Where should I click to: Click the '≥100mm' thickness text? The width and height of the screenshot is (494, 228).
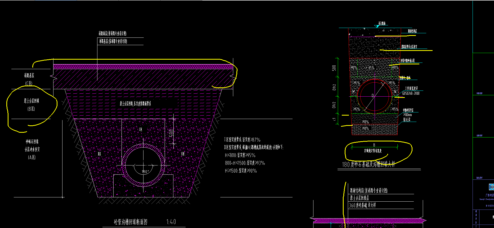[x=407, y=115]
